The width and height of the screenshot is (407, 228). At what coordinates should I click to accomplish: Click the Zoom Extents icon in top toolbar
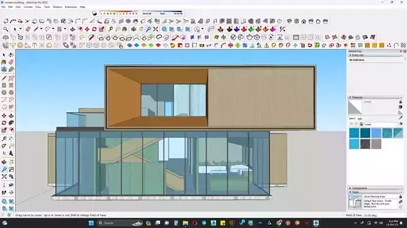coord(155,29)
